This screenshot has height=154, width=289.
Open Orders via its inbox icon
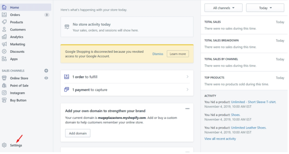click(x=4, y=15)
